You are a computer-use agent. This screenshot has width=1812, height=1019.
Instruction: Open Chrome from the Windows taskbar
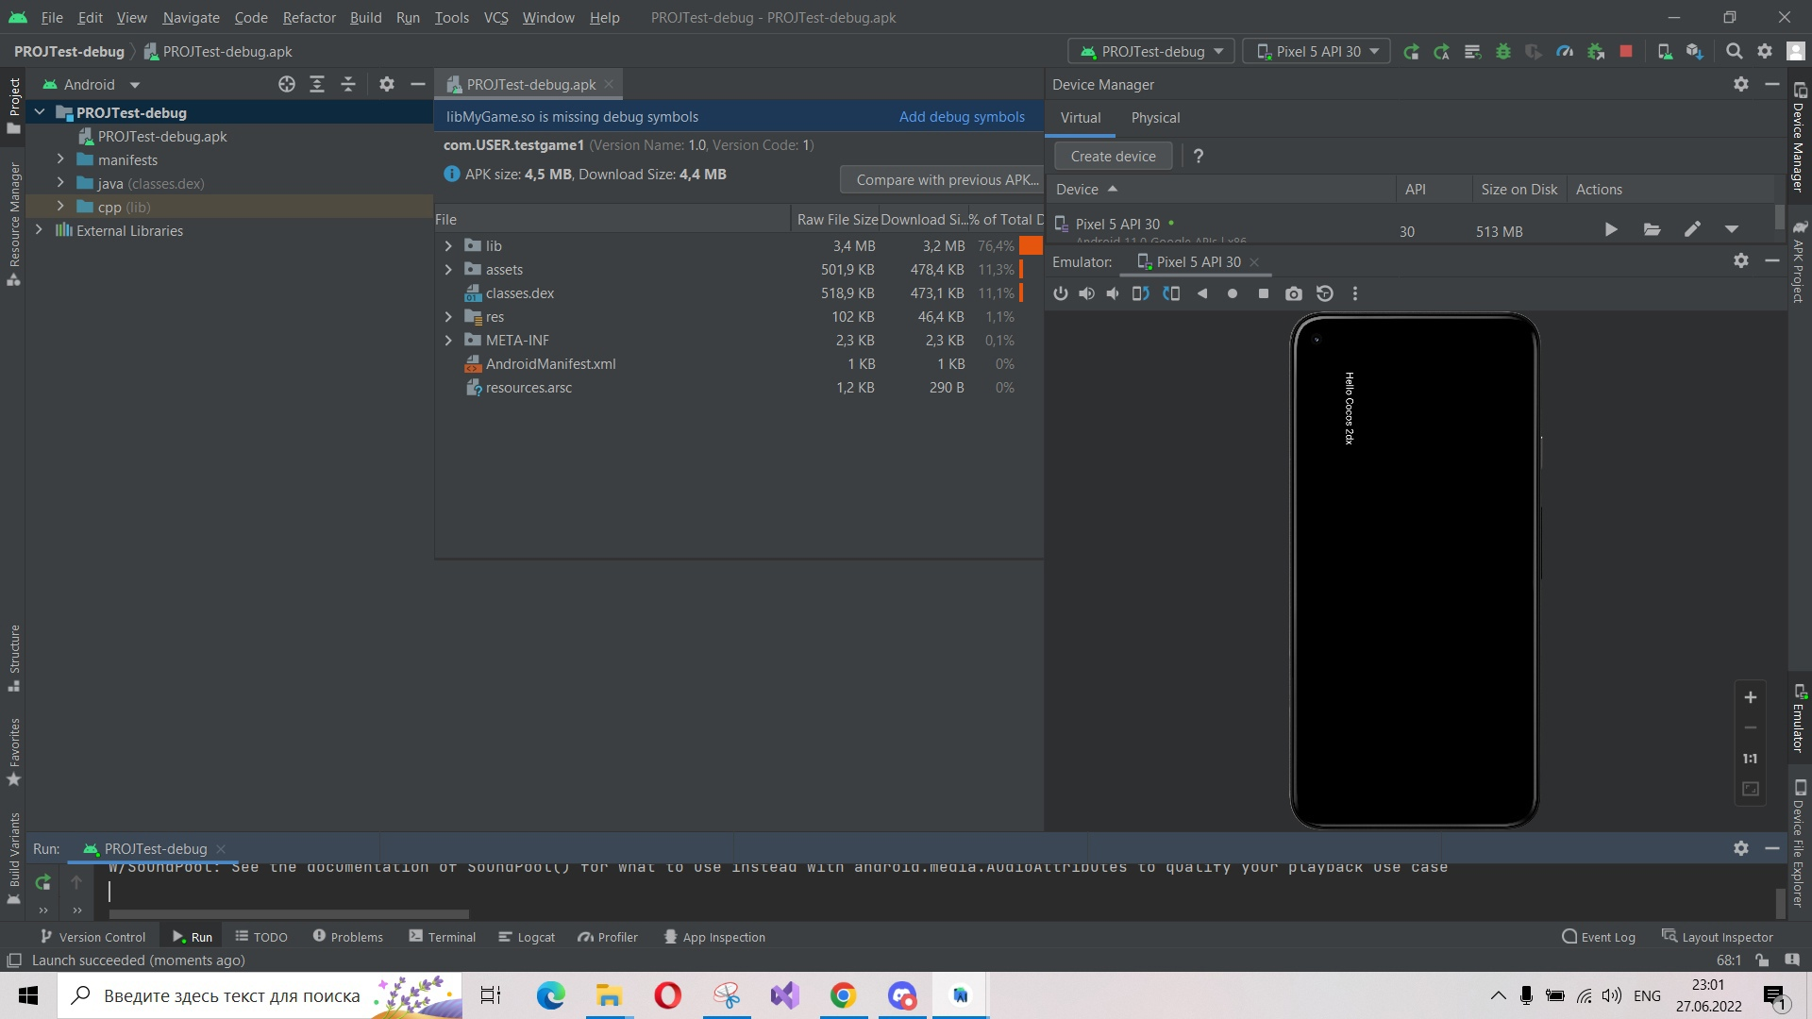pyautogui.click(x=843, y=995)
